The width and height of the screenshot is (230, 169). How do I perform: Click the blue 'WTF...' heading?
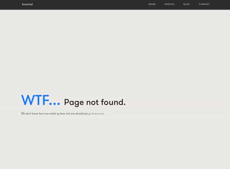[41, 100]
